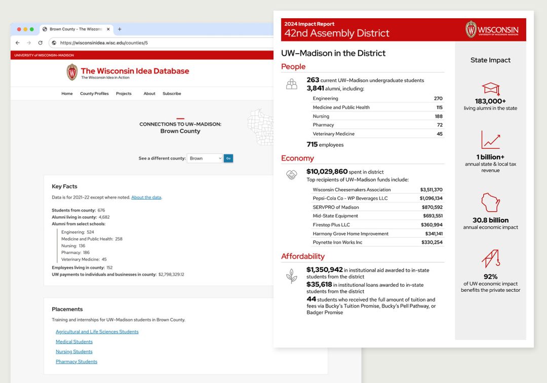Click Medicine and Public Health: 258 line

92,239
